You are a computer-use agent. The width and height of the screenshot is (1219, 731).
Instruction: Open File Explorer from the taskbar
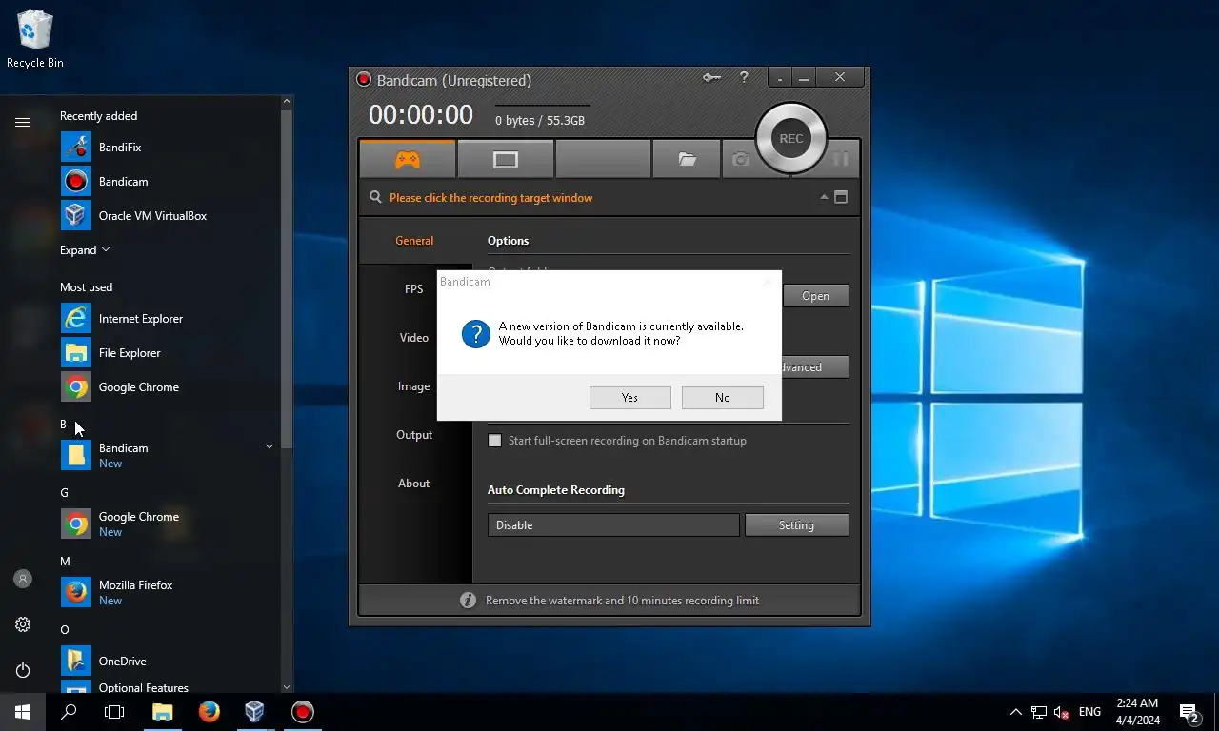point(163,712)
